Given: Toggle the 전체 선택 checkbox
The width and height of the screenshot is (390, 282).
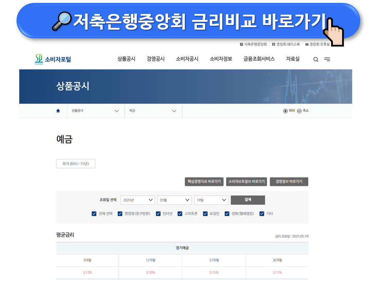Looking at the screenshot, I should [x=94, y=214].
